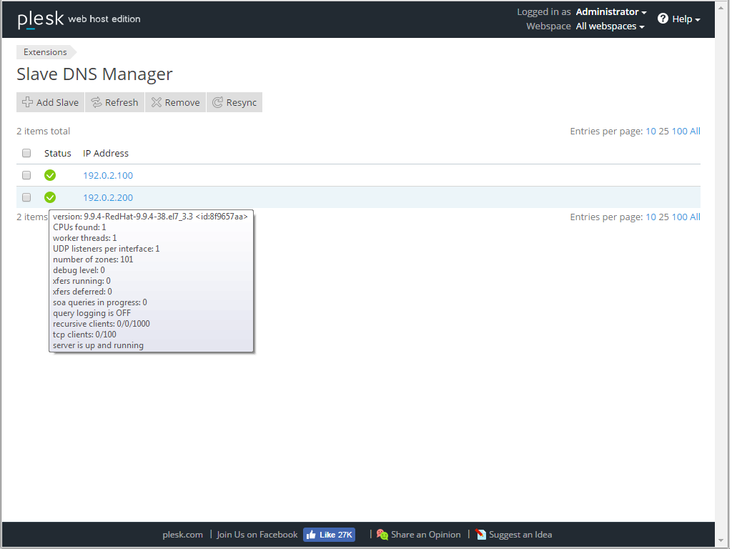Click the green status icon for 192.0.2.200
Screen dimensions: 732x549
coord(49,197)
